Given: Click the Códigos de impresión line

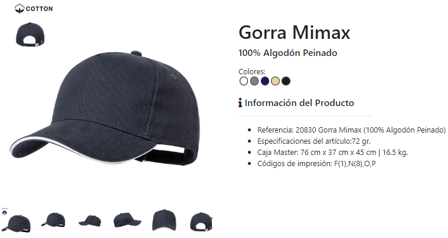Looking at the screenshot, I should (x=316, y=164).
